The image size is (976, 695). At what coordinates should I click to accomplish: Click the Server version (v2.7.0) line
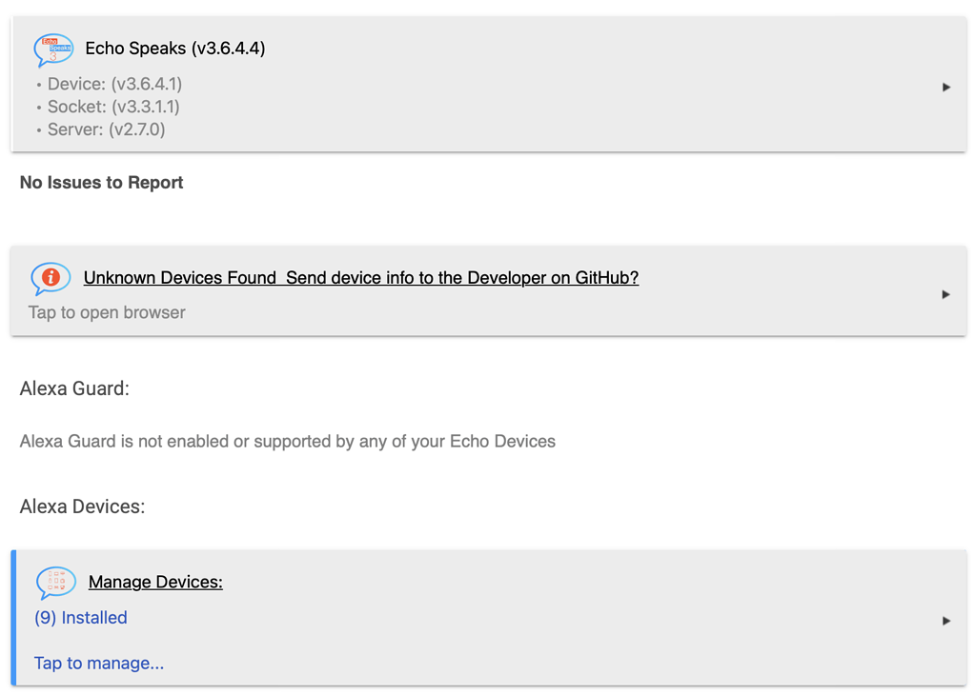(106, 129)
